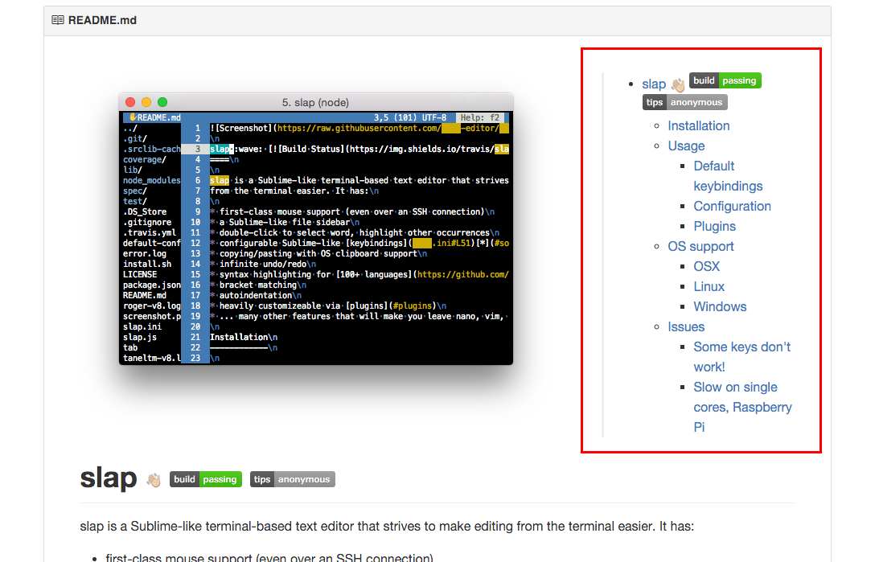875x562 pixels.
Task: Click 'error.log' in the screenshot file sidebar
Action: [145, 253]
